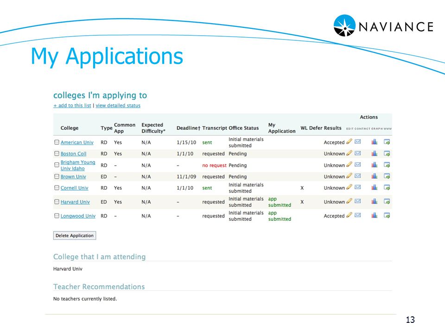Click the contact envelope icon for American Univ

(x=358, y=141)
